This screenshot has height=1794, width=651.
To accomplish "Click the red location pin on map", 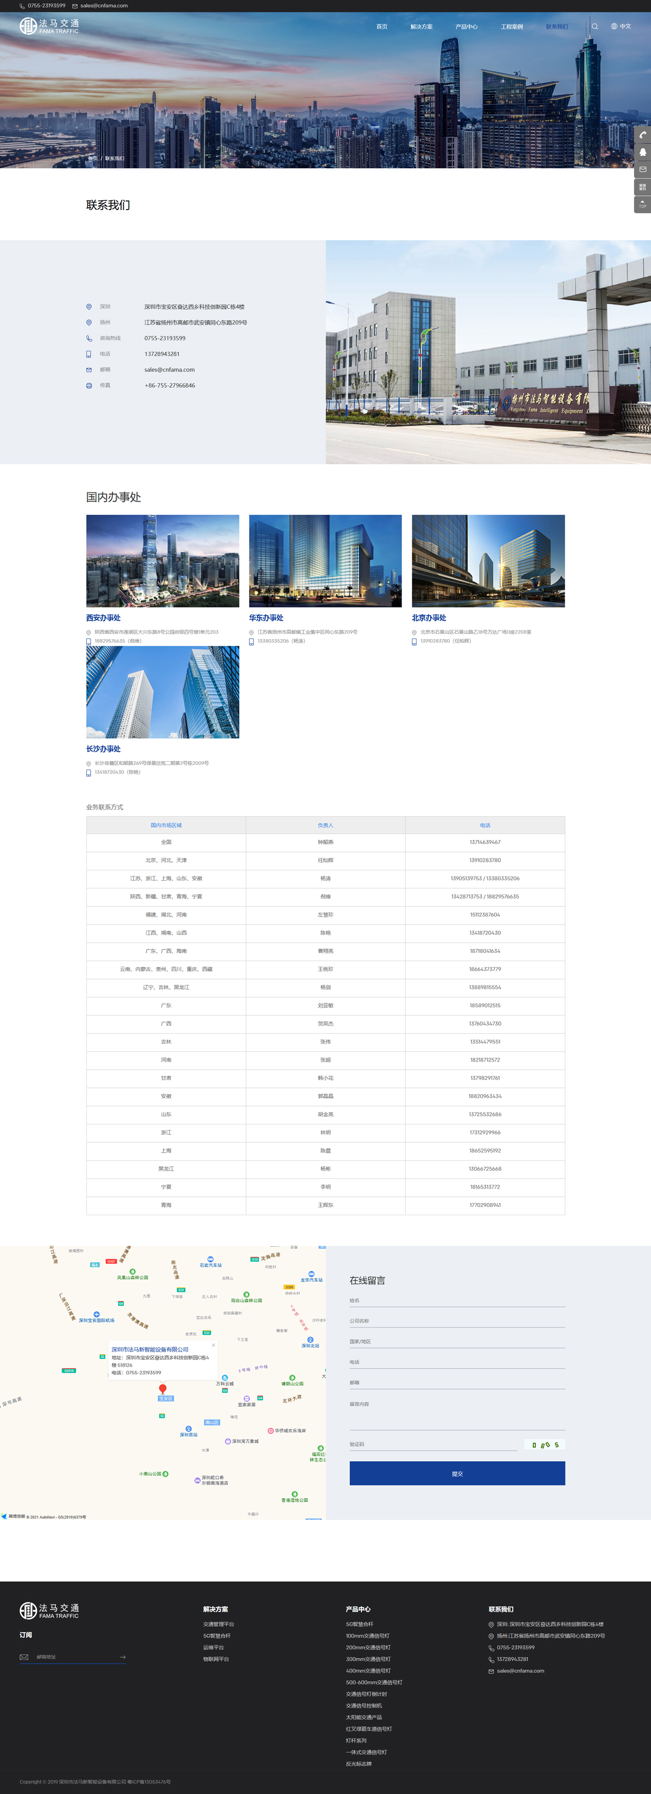I will point(163,1389).
